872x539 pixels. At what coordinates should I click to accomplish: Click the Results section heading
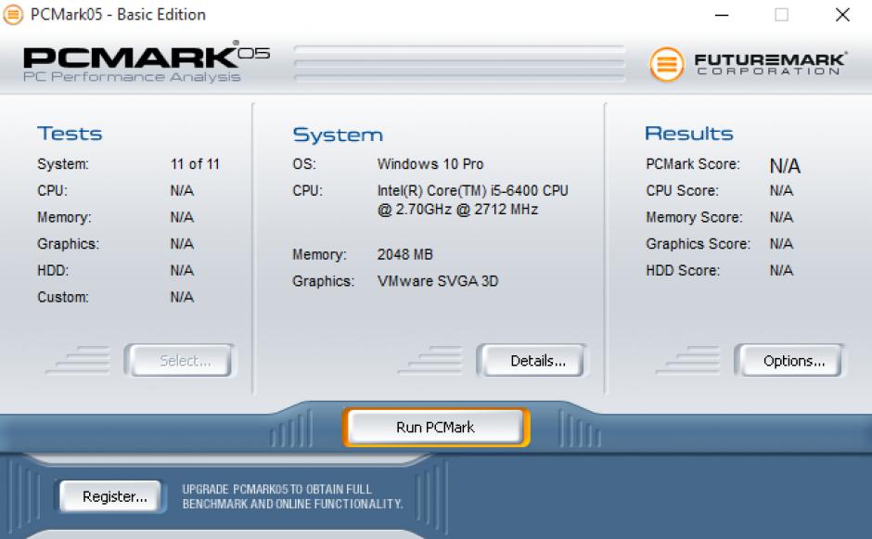coord(688,134)
